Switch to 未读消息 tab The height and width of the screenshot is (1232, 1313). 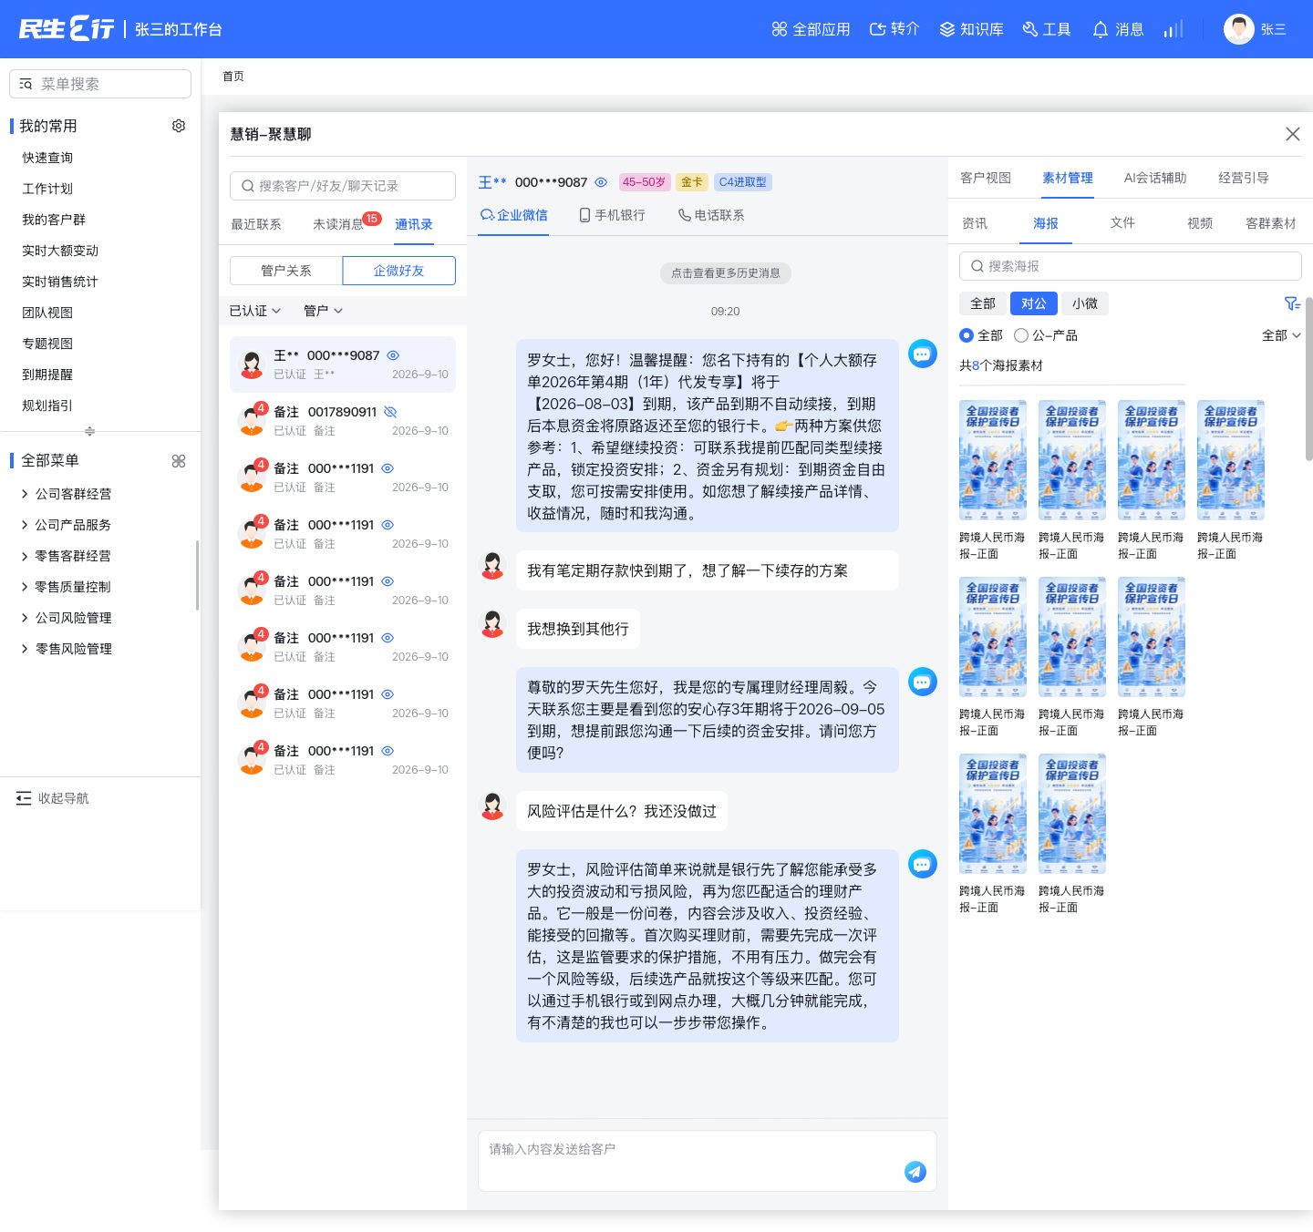[338, 224]
